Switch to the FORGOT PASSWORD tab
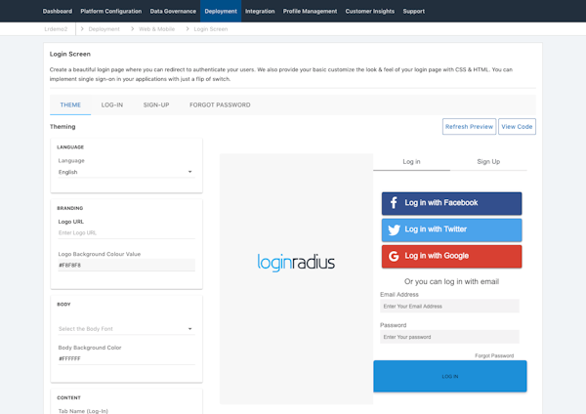The height and width of the screenshot is (414, 586). tap(220, 105)
